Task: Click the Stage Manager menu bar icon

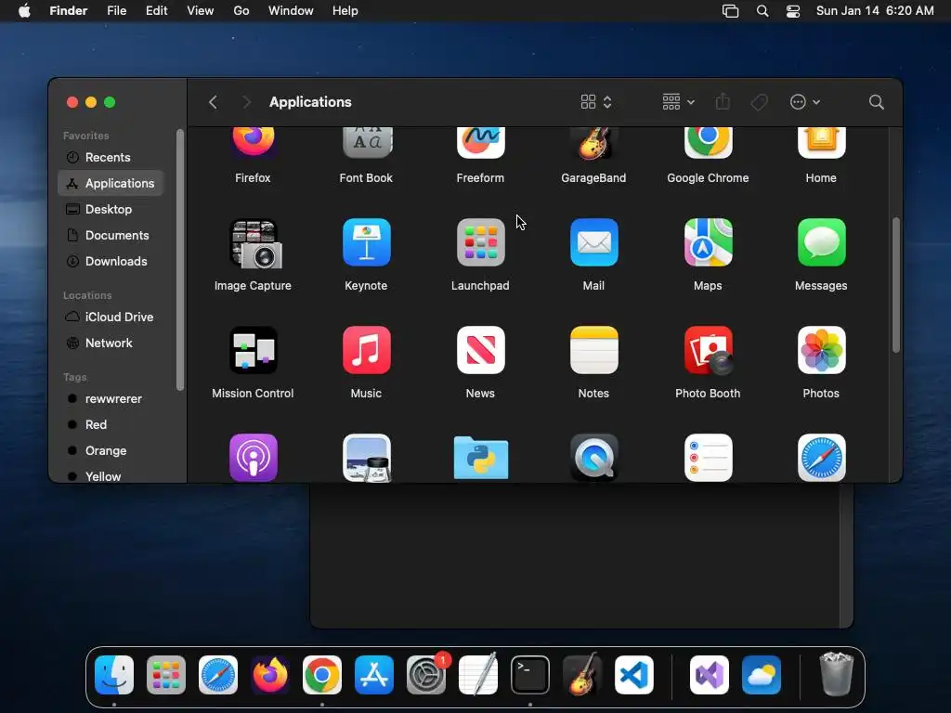Action: [730, 11]
